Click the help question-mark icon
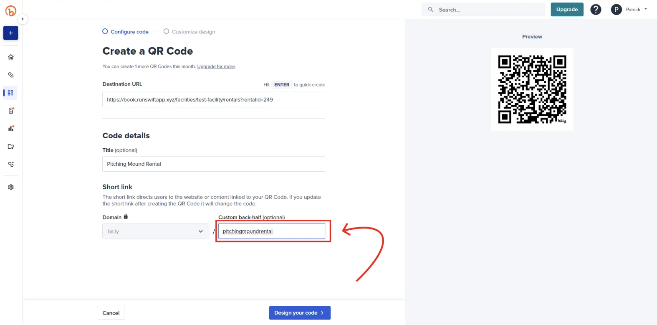Image resolution: width=657 pixels, height=325 pixels. point(596,10)
